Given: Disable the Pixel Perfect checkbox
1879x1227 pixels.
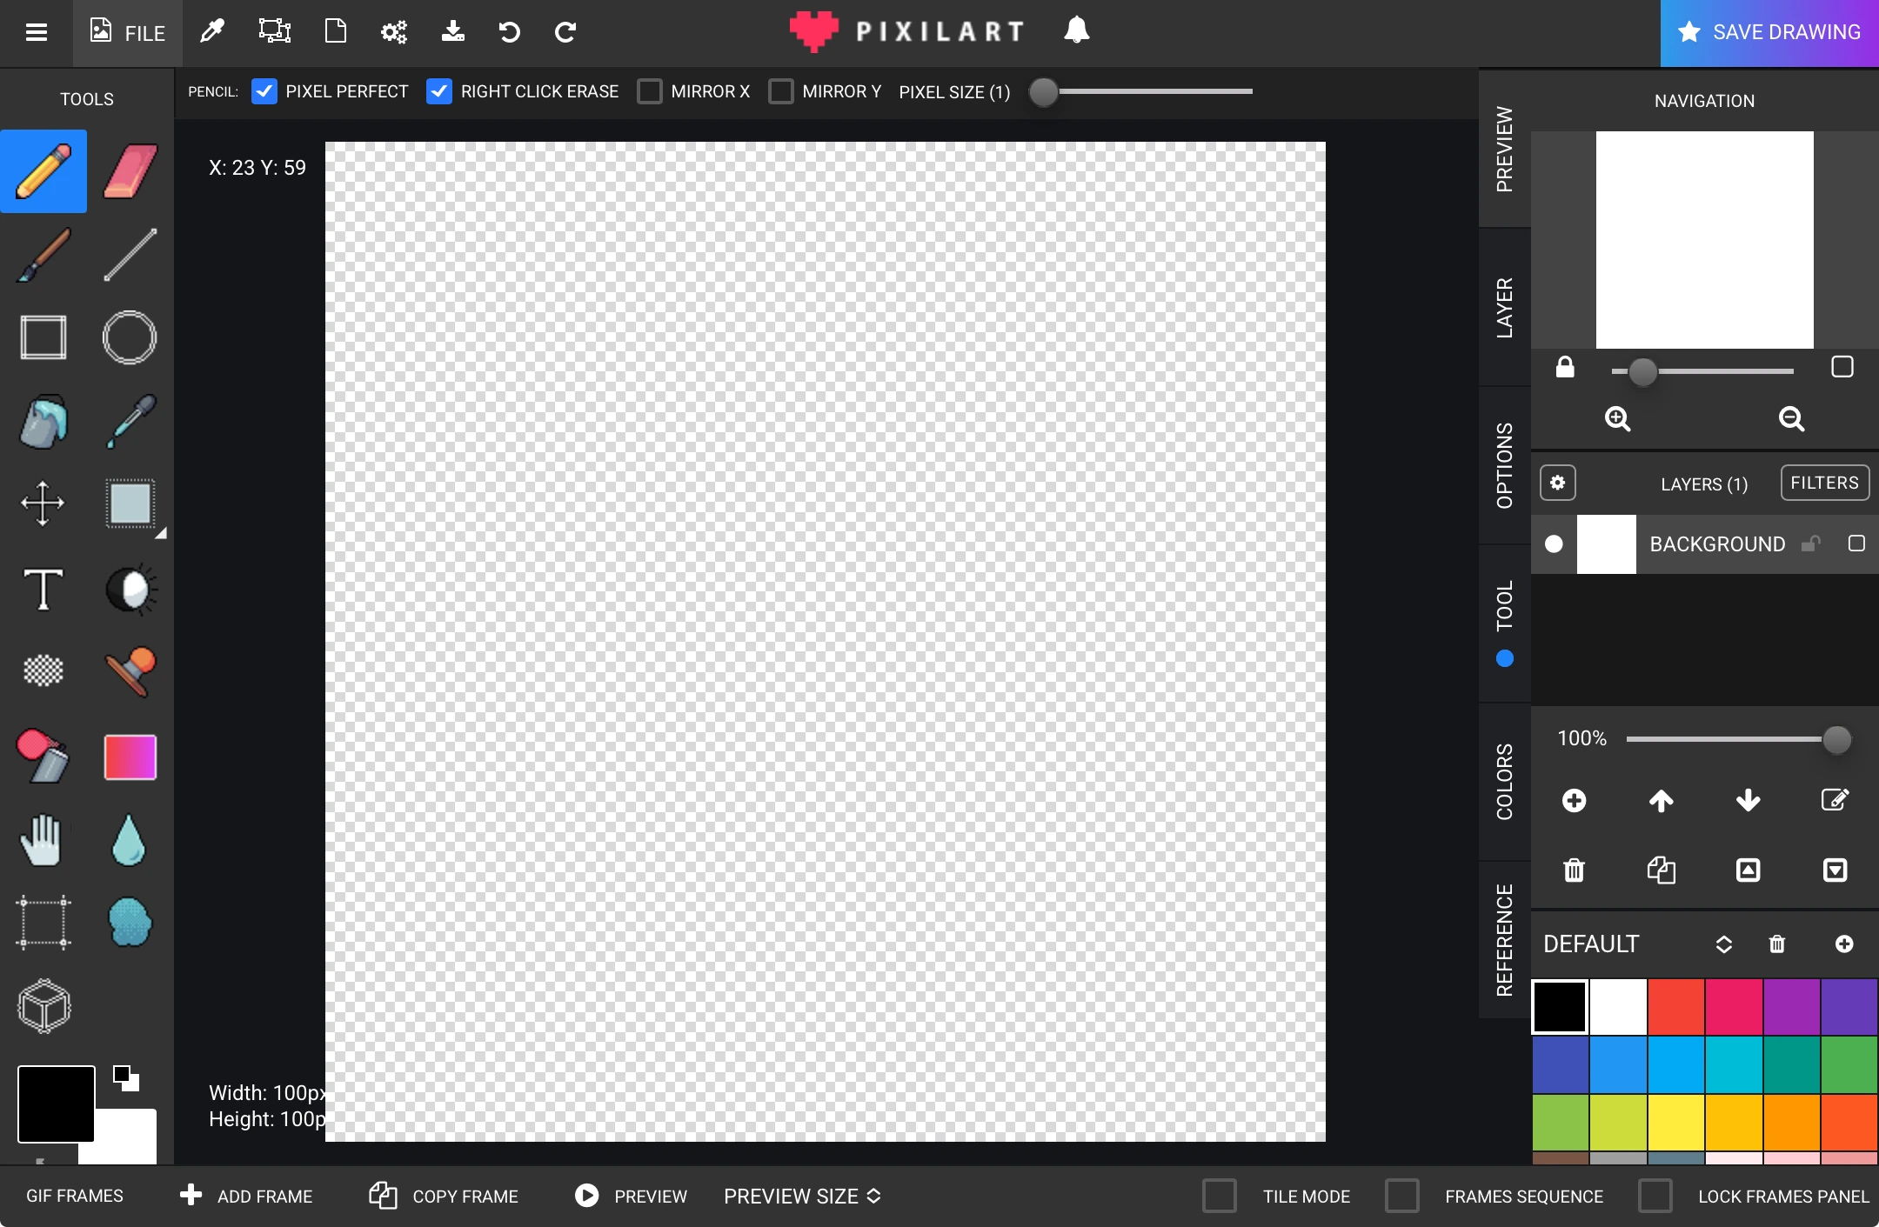Looking at the screenshot, I should point(264,91).
